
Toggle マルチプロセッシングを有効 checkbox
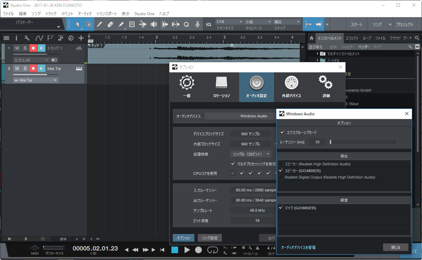(x=233, y=164)
